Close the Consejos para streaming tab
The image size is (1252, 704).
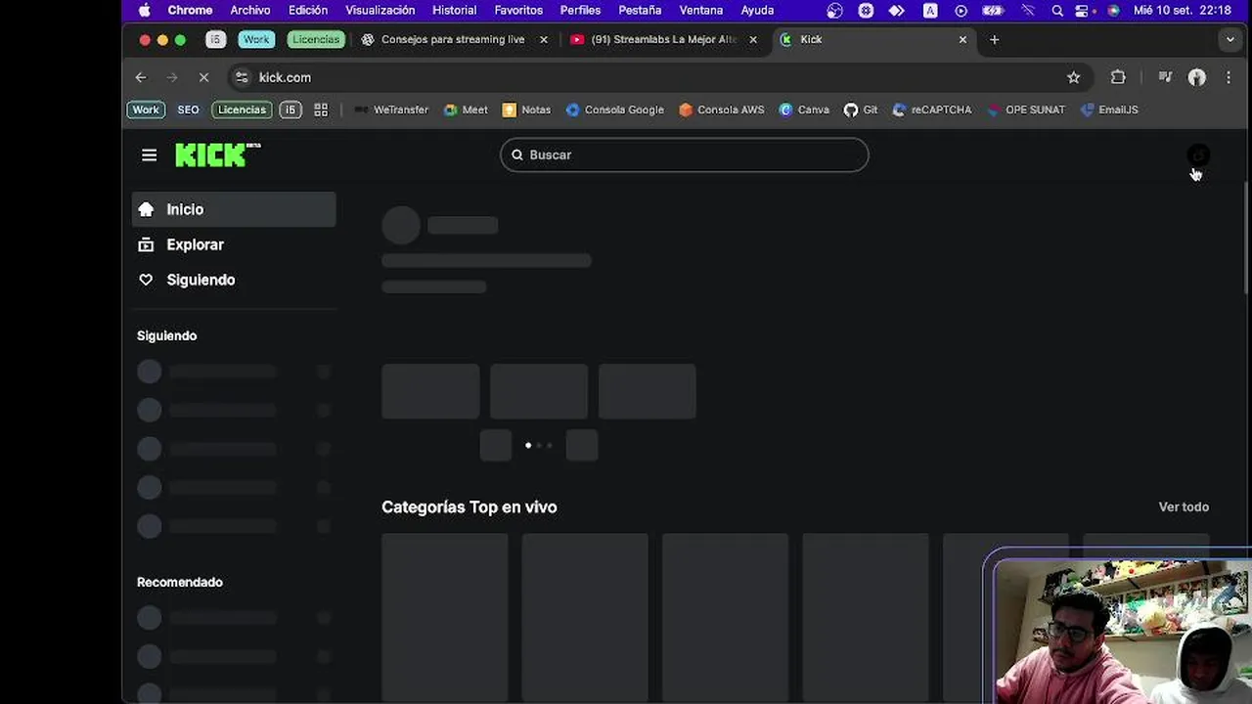(544, 40)
